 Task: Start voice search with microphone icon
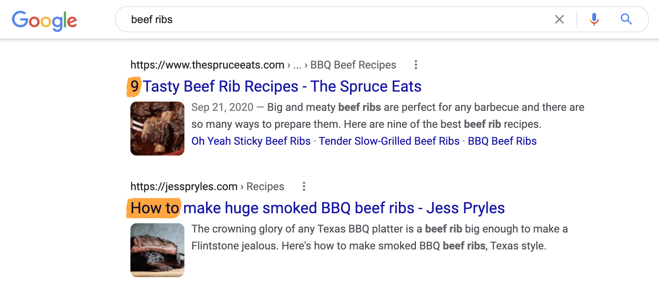[x=594, y=19]
